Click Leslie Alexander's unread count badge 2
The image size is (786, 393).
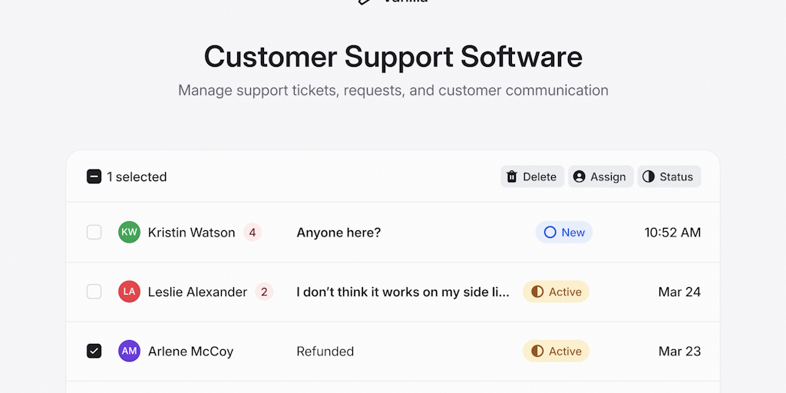[264, 292]
